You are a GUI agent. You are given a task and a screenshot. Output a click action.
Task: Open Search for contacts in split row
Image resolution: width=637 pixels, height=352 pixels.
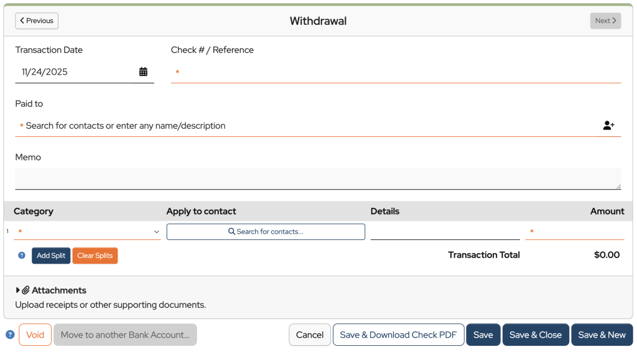point(266,231)
